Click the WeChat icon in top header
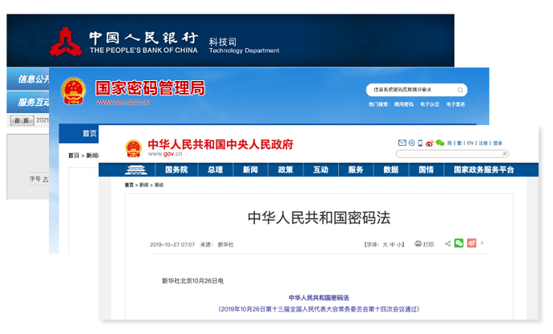Viewport: 553px width, 334px height. pos(440,143)
